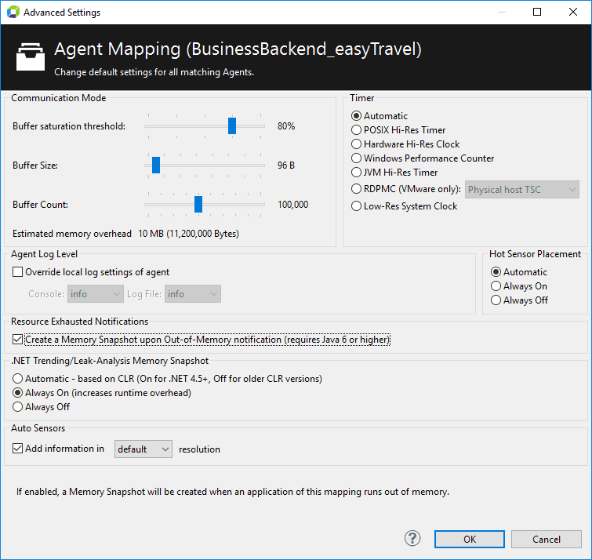Click the Buffer Count slider handle
Image resolution: width=592 pixels, height=560 pixels.
(x=198, y=204)
